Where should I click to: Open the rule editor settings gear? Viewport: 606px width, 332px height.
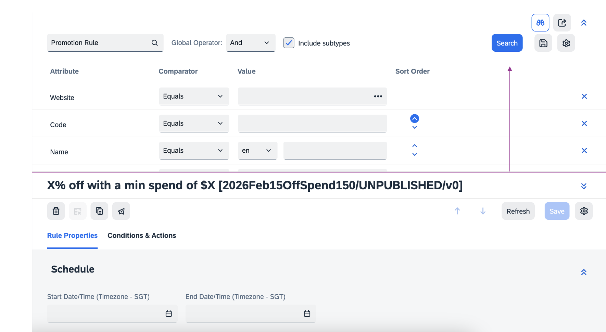pos(584,211)
